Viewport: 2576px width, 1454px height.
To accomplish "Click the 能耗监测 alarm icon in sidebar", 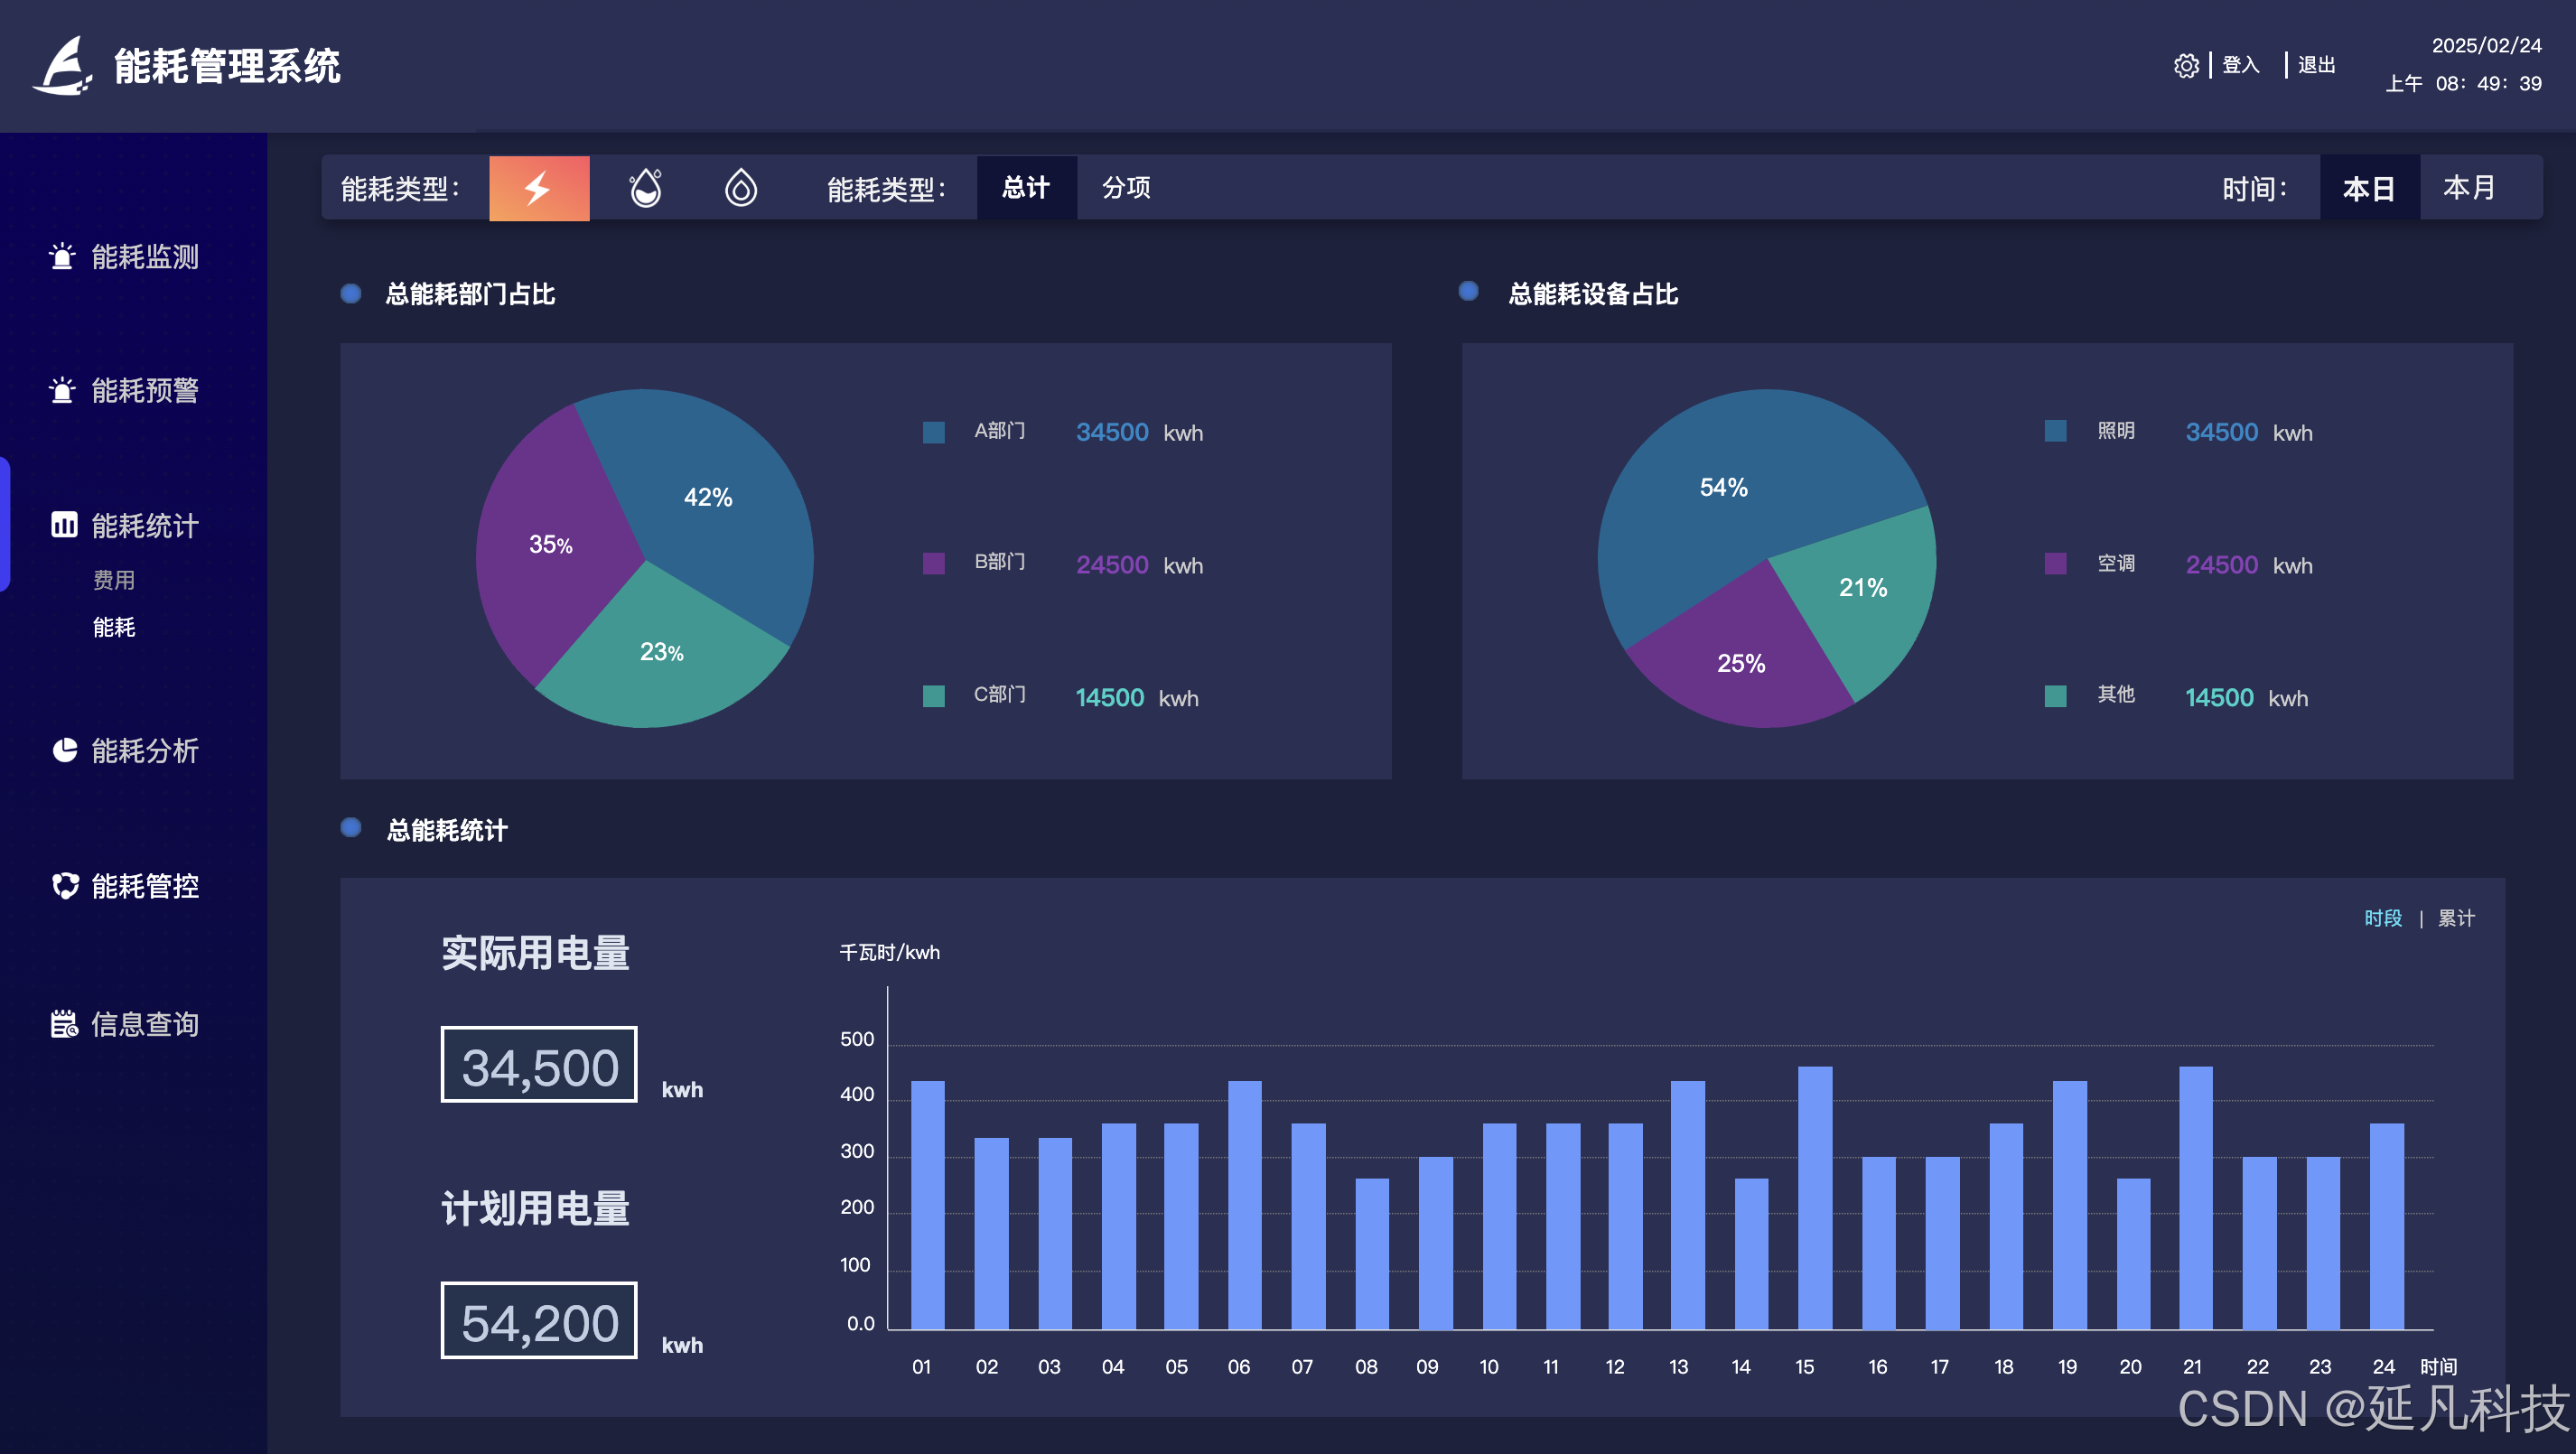I will (62, 257).
